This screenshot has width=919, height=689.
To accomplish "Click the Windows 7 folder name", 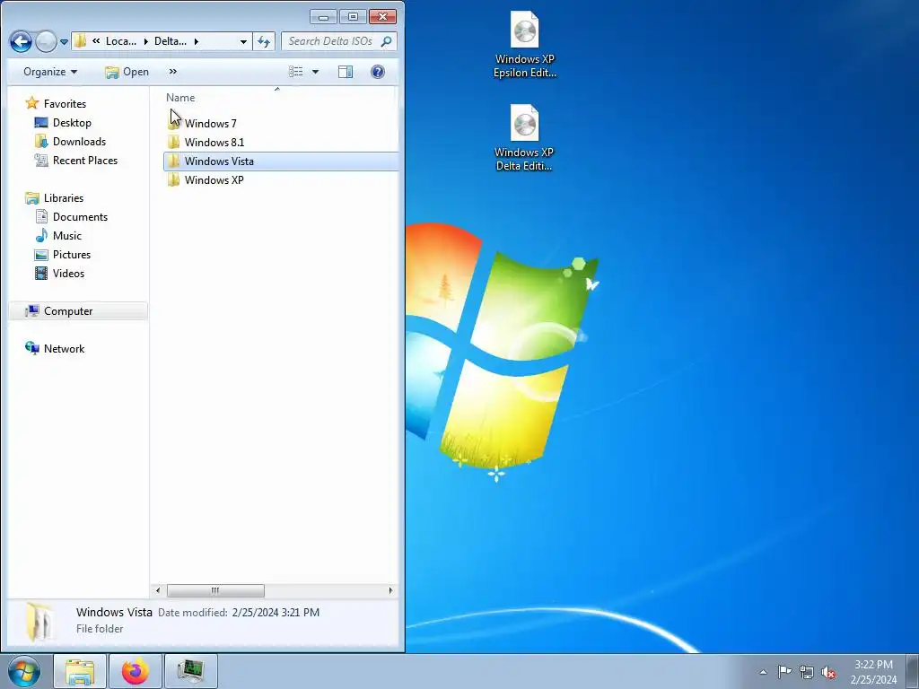I will click(x=210, y=124).
